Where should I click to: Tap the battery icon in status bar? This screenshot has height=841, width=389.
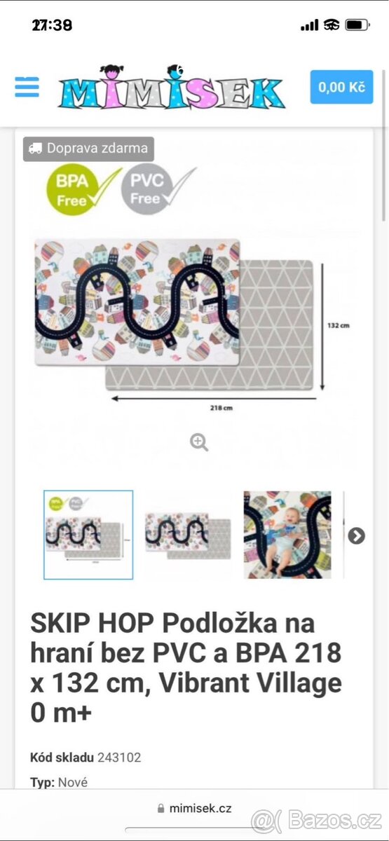point(357,25)
